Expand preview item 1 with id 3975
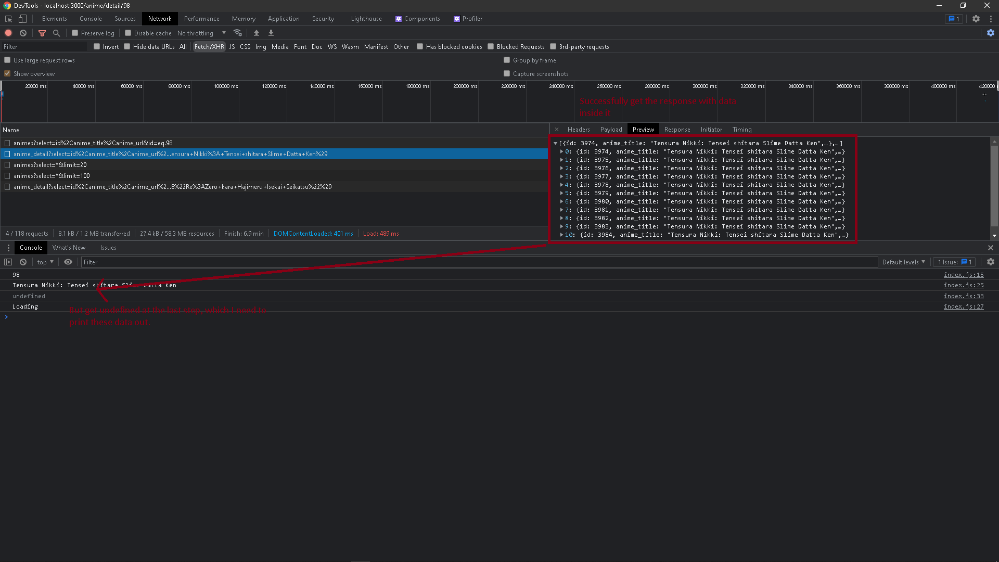This screenshot has width=999, height=562. [x=561, y=160]
